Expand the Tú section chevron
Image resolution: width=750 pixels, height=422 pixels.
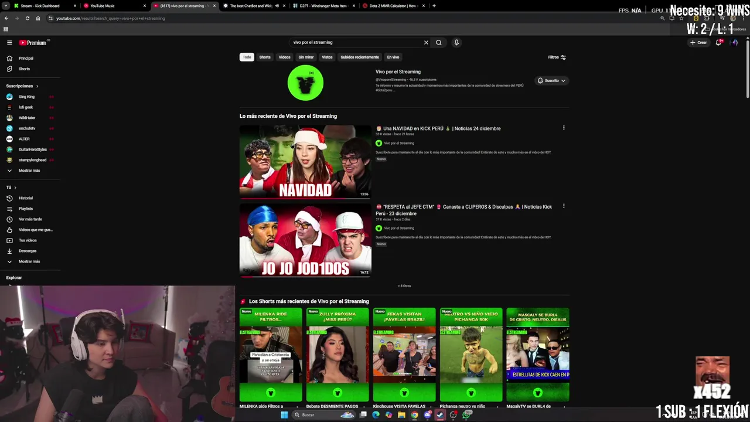click(x=15, y=188)
